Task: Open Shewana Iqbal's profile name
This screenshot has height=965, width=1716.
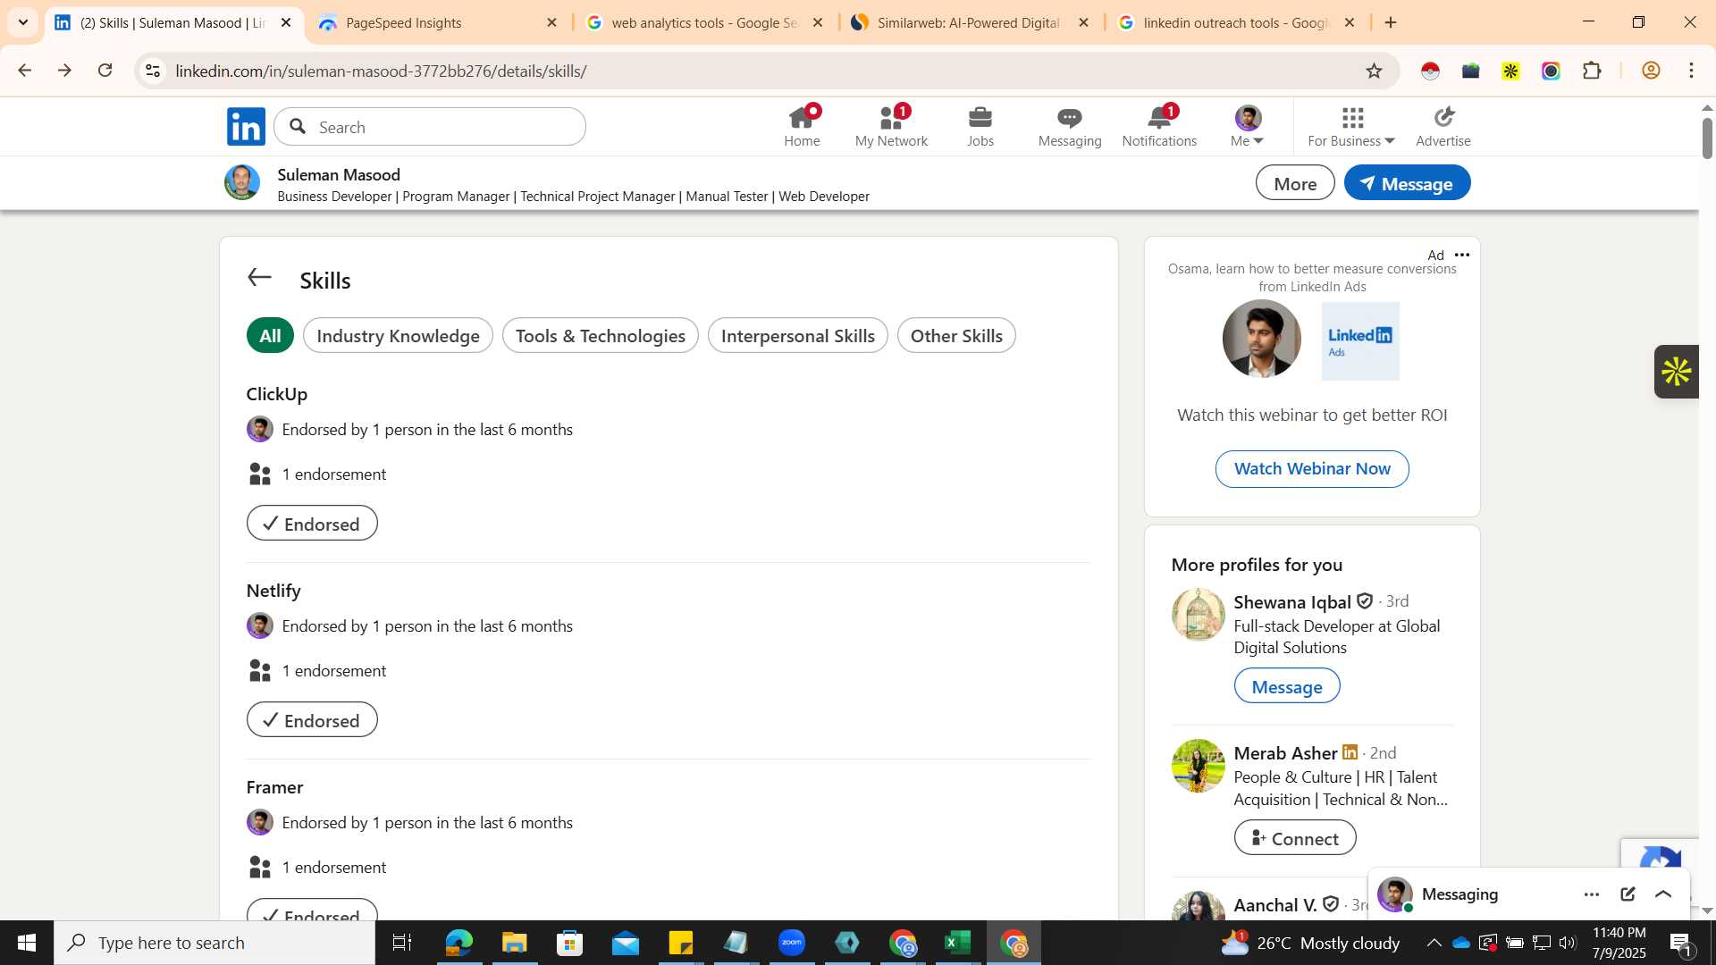Action: click(1292, 602)
